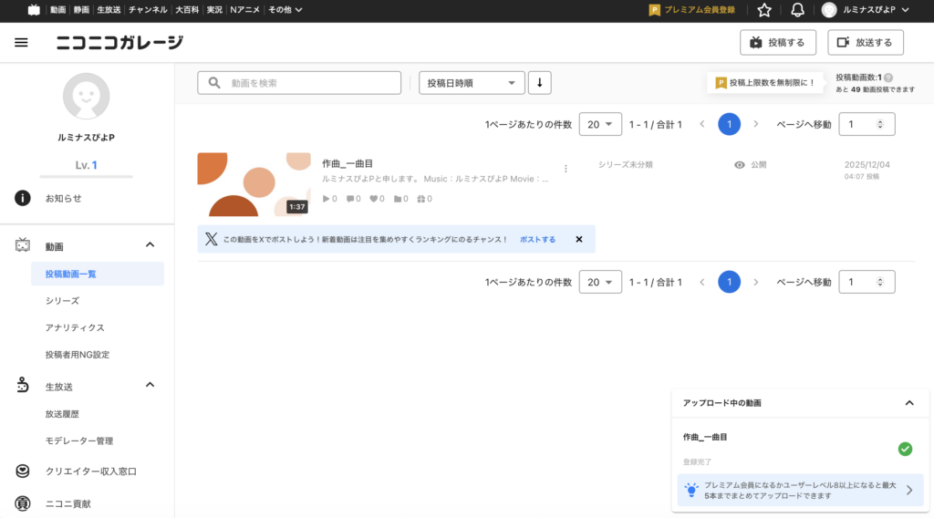Click the 投稿する upload button
This screenshot has height=518, width=934.
777,43
